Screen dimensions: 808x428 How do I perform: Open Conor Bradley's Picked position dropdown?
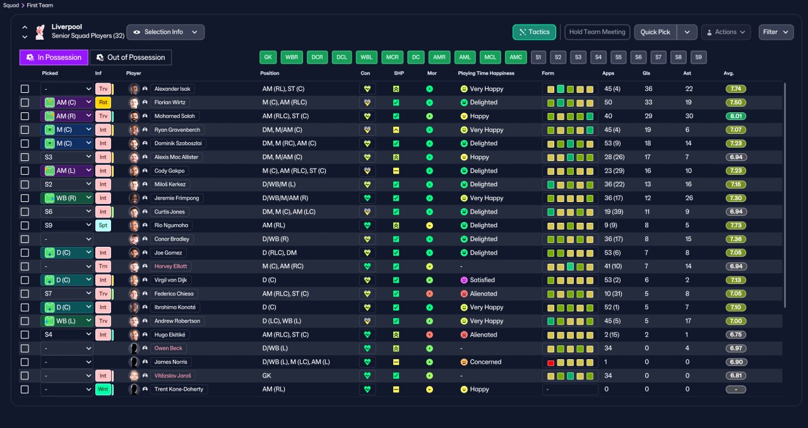67,239
